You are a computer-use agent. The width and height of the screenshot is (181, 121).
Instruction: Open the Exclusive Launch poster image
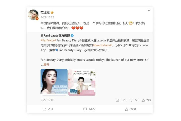point(82,82)
